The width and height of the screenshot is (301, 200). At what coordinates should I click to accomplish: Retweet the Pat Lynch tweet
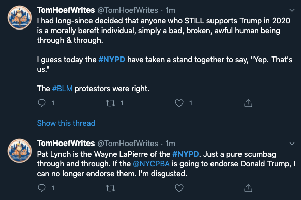point(110,188)
